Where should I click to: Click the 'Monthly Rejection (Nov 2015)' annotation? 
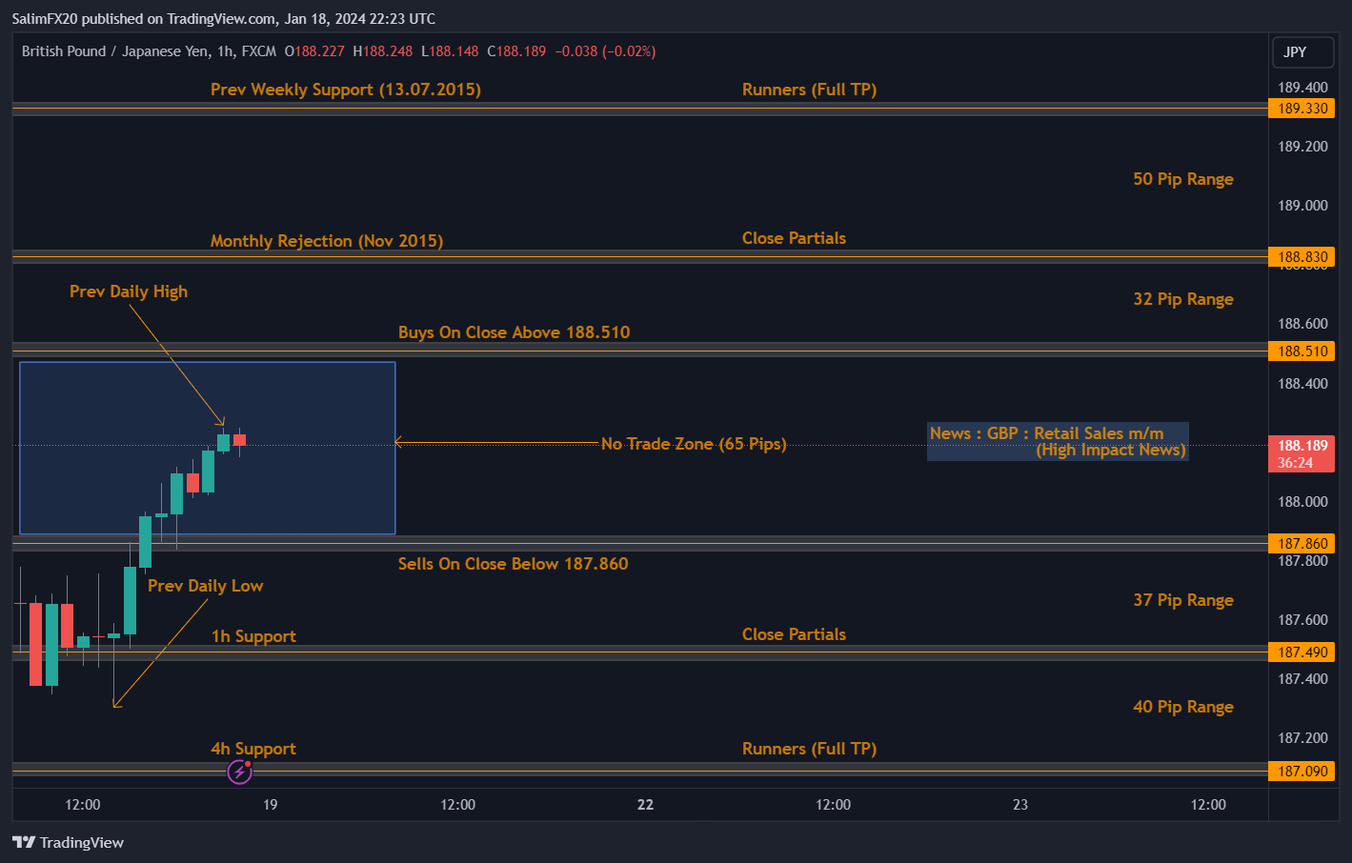(326, 241)
